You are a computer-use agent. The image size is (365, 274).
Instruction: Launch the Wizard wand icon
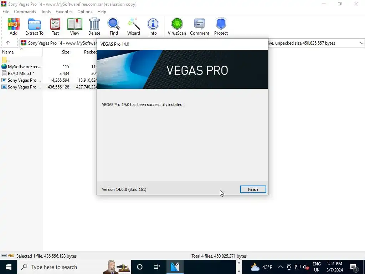tap(134, 26)
